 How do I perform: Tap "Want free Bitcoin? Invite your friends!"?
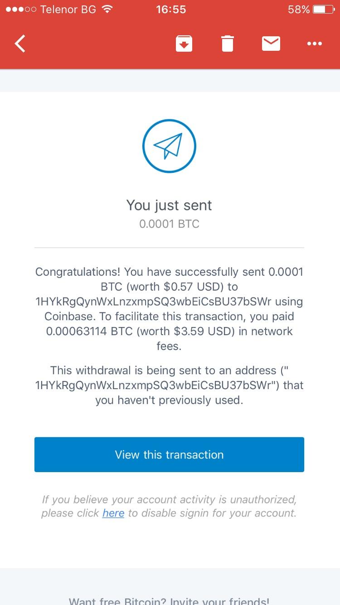pos(169,600)
